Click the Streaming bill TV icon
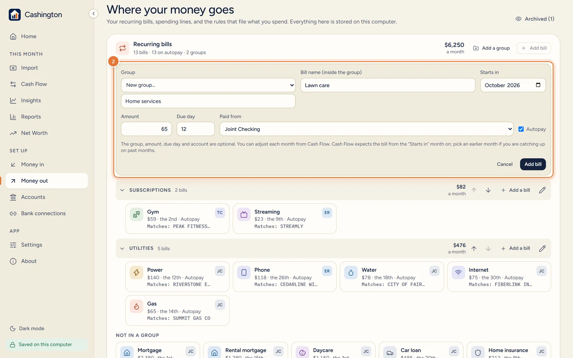 point(244,214)
